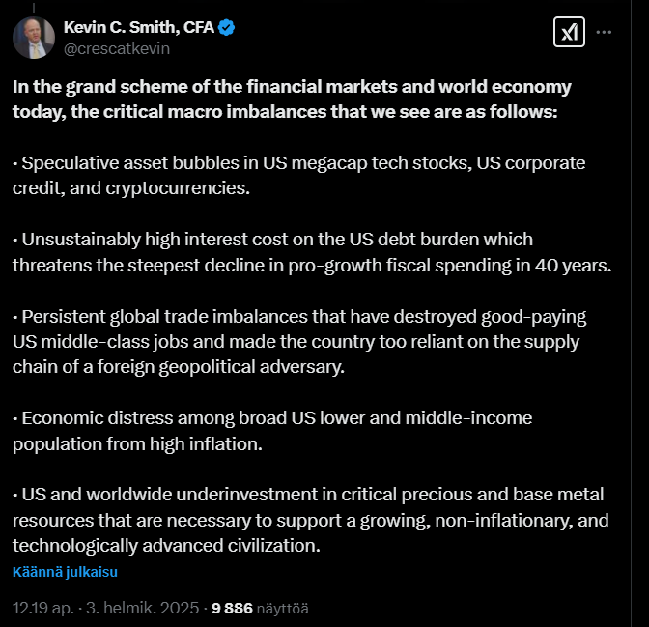Open the Grok explain-post icon
The width and height of the screenshot is (649, 627).
569,32
